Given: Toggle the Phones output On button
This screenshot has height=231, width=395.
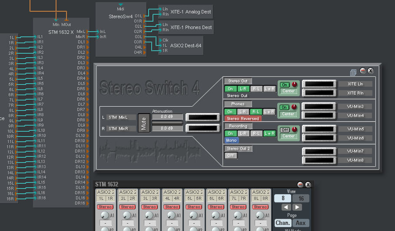Looking at the screenshot, I should tap(230, 112).
